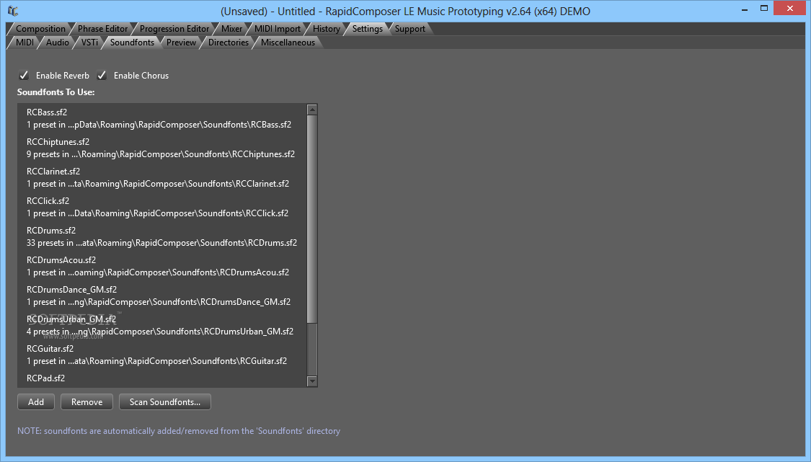
Task: Open the MIDI Import tab
Action: coord(278,29)
